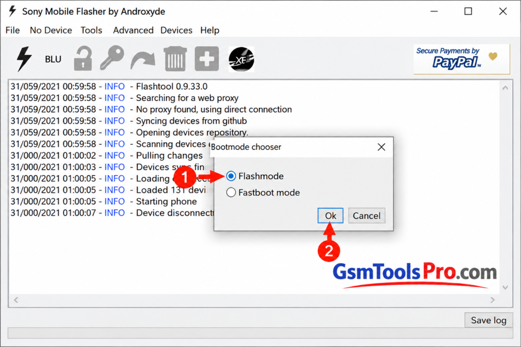Click the log scroll up arrow
This screenshot has width=521, height=347.
tap(505, 88)
